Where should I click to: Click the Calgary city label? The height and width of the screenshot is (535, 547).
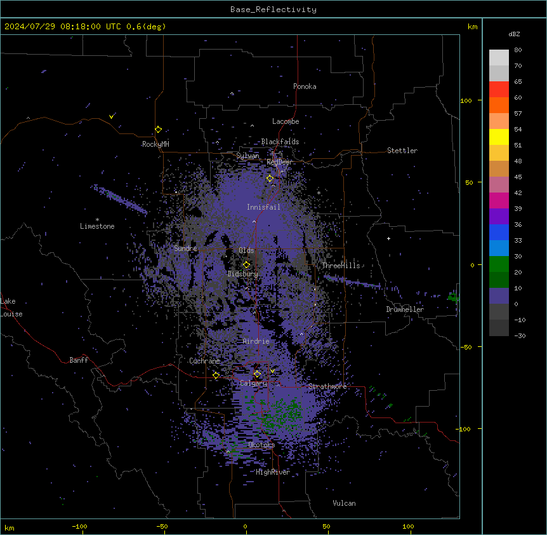[253, 383]
